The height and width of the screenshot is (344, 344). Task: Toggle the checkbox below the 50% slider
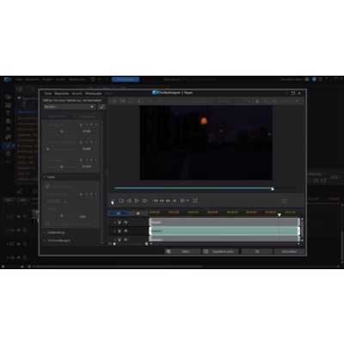click(47, 224)
